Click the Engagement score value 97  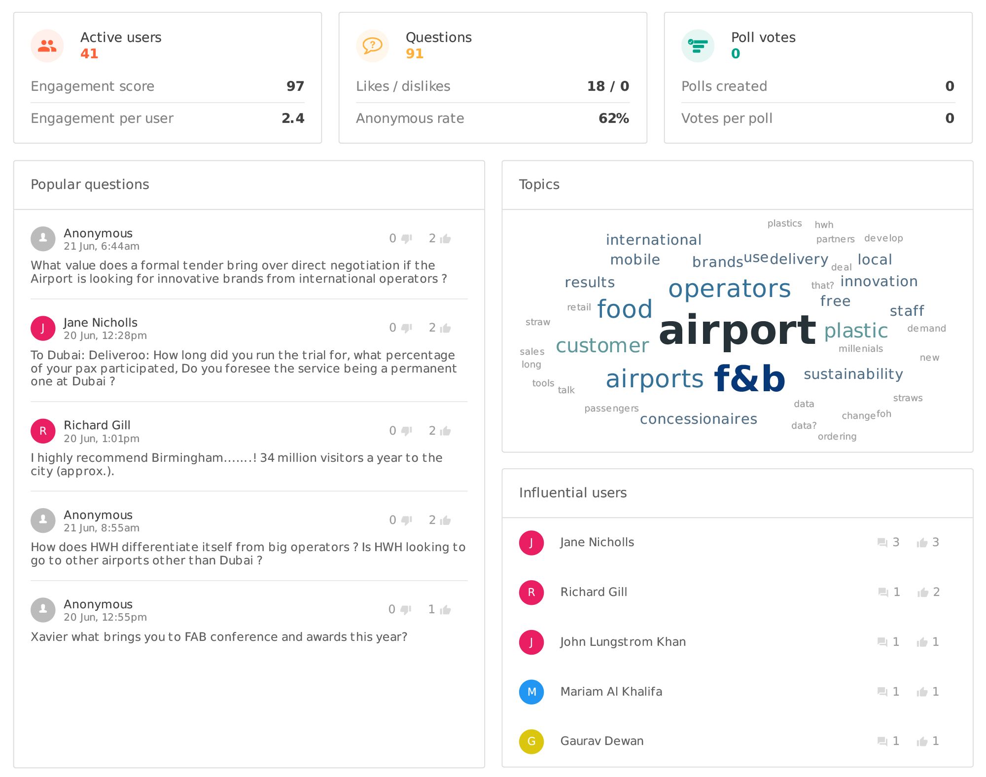pos(295,86)
